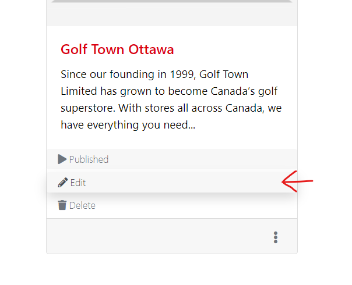Click the word Ottawa in the heading
Screen dimensions: 352x285
pyautogui.click(x=151, y=49)
